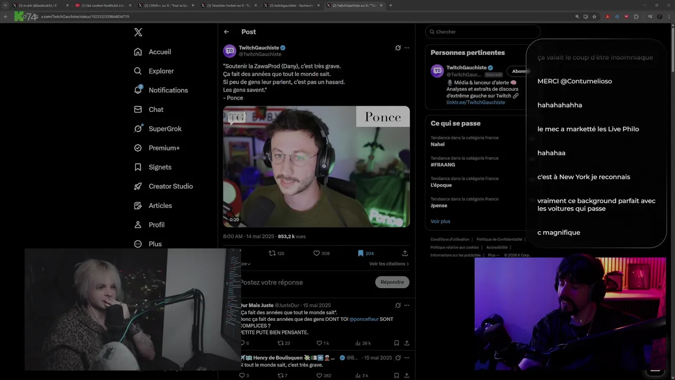Open Articles section

click(153, 205)
